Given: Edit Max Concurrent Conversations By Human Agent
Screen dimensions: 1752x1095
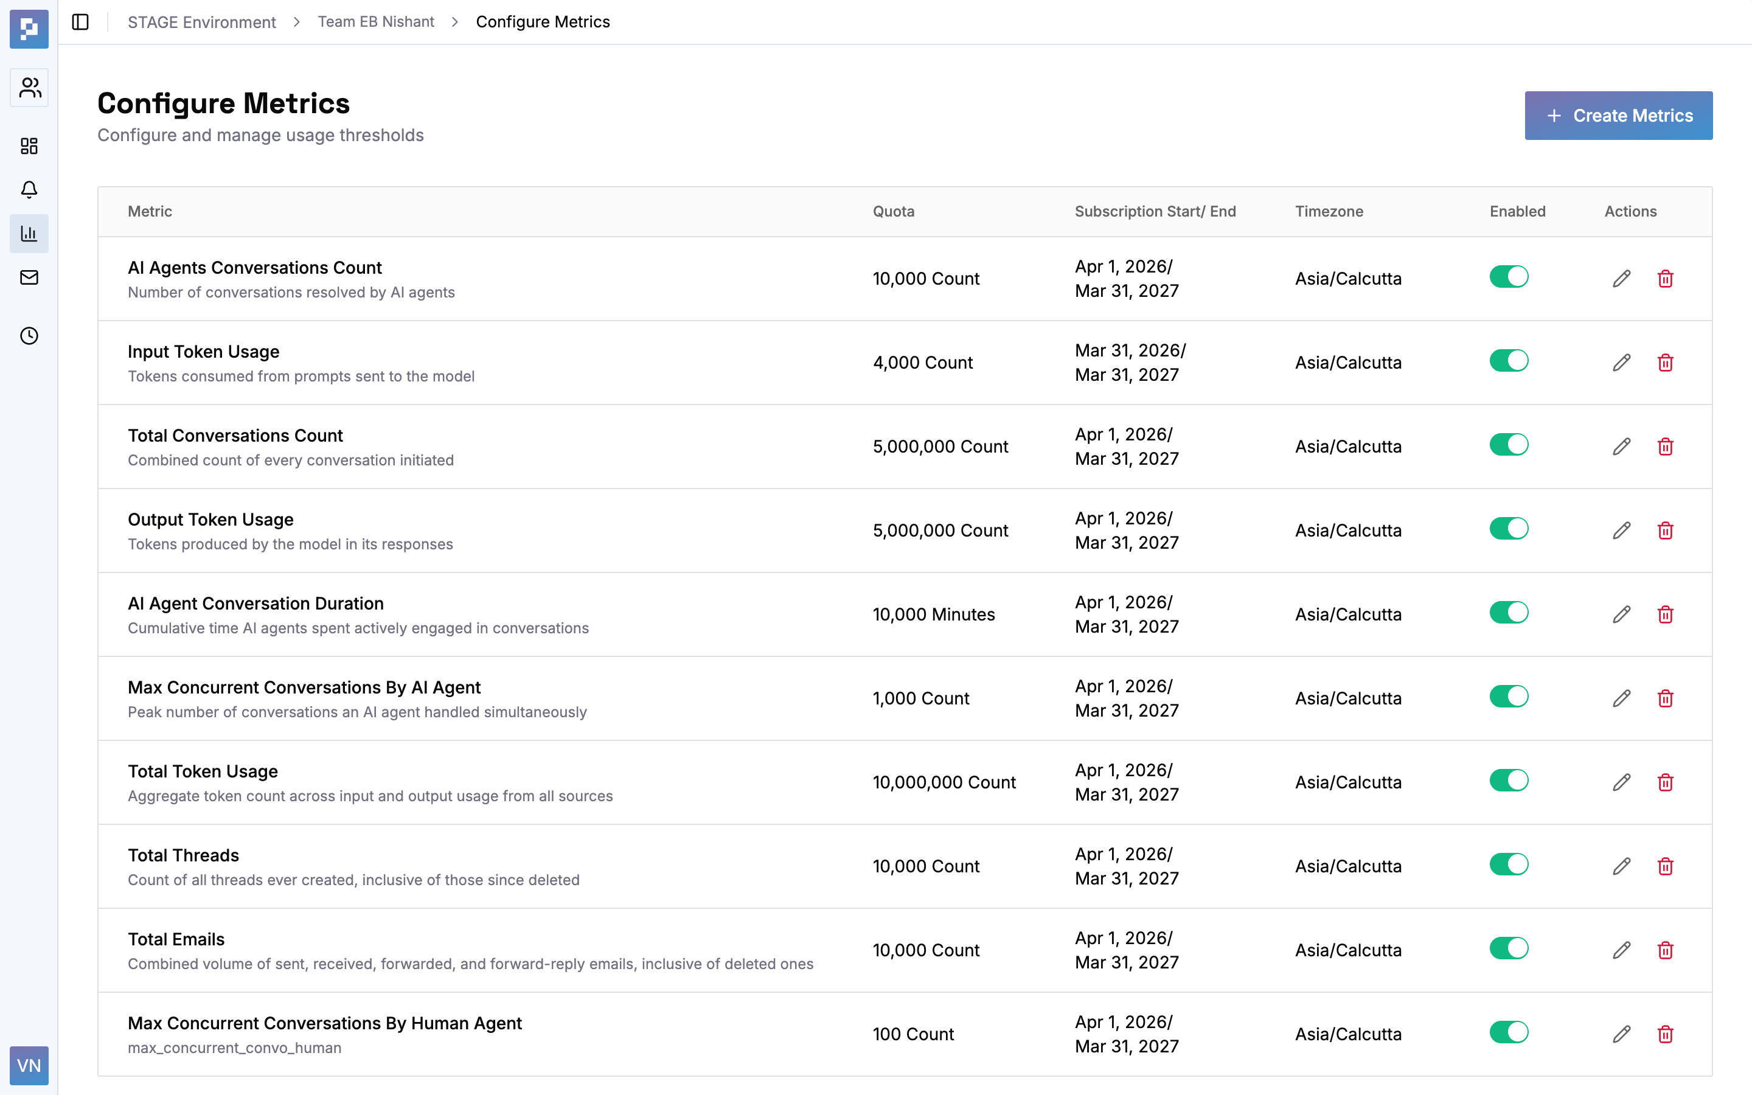Looking at the screenshot, I should click(1622, 1034).
